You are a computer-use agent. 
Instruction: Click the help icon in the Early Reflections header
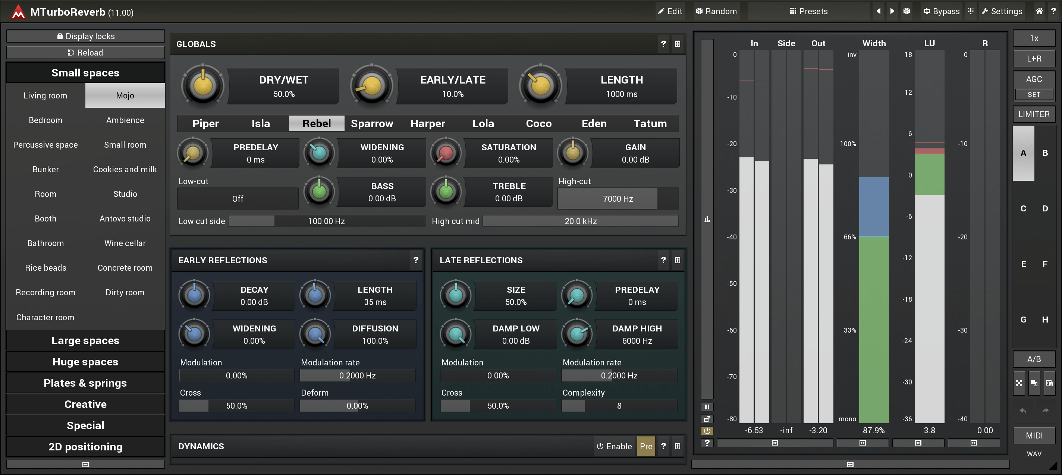(x=416, y=260)
